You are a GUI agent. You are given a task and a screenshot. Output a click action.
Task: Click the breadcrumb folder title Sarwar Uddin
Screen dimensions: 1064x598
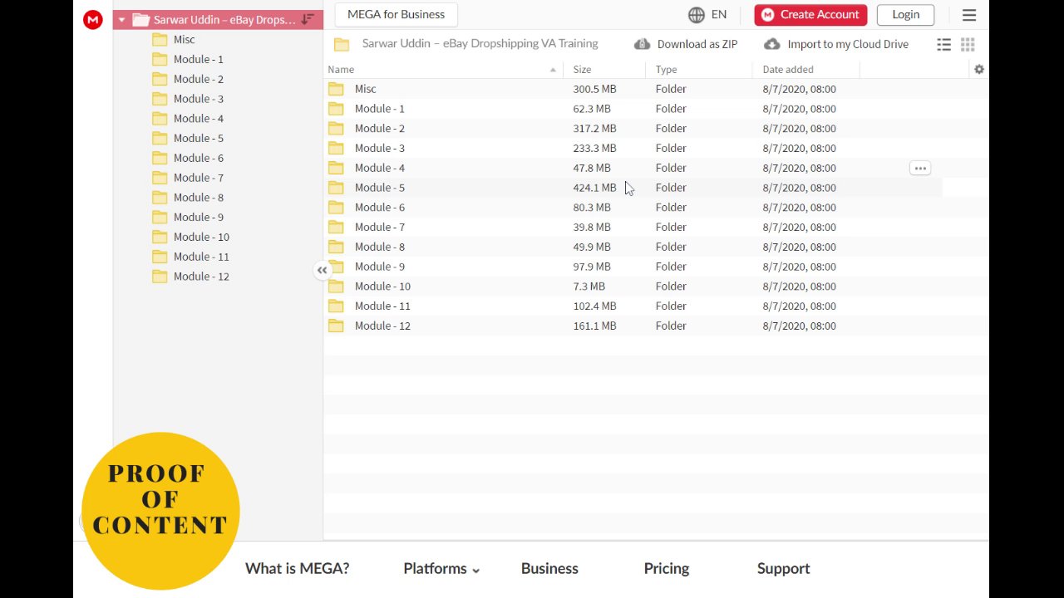(480, 44)
